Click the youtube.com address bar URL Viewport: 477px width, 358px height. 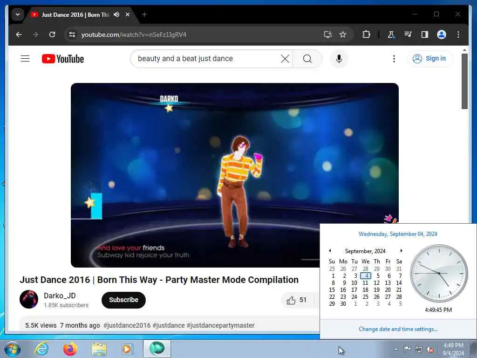click(134, 34)
